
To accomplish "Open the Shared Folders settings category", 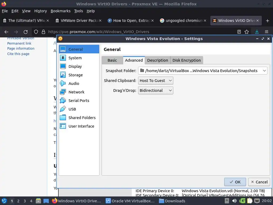I will click(x=79, y=117).
